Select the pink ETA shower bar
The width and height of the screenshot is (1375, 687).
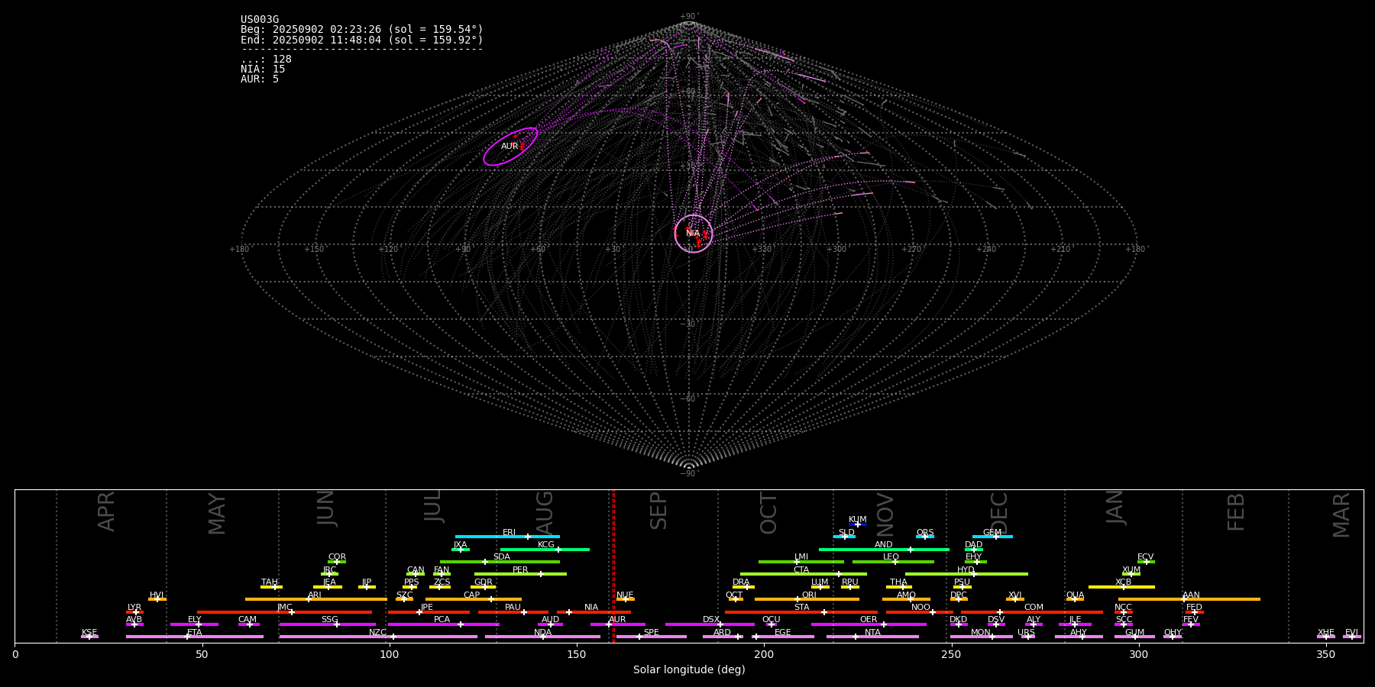(195, 636)
